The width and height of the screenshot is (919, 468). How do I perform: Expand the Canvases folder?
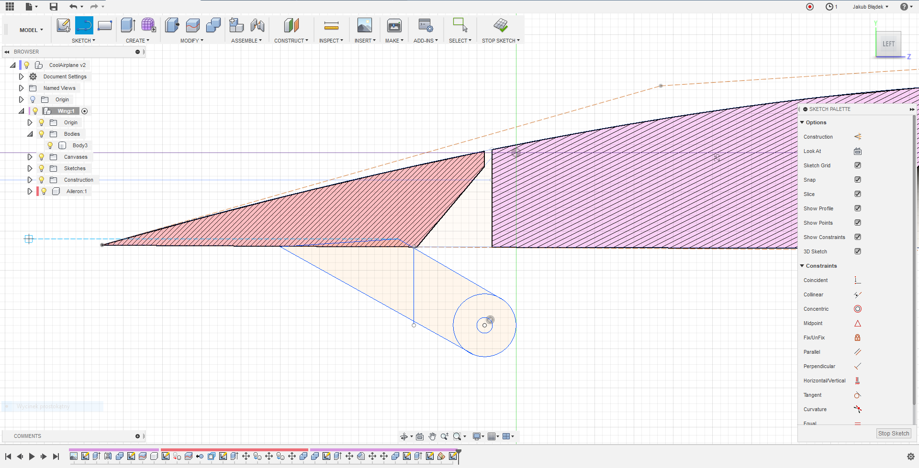(x=30, y=157)
